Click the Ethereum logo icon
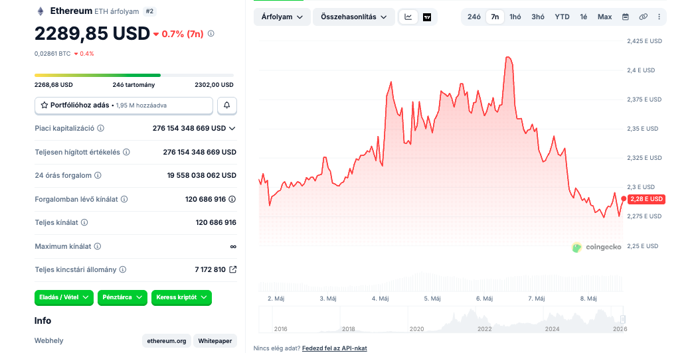696x353 pixels. pos(41,11)
